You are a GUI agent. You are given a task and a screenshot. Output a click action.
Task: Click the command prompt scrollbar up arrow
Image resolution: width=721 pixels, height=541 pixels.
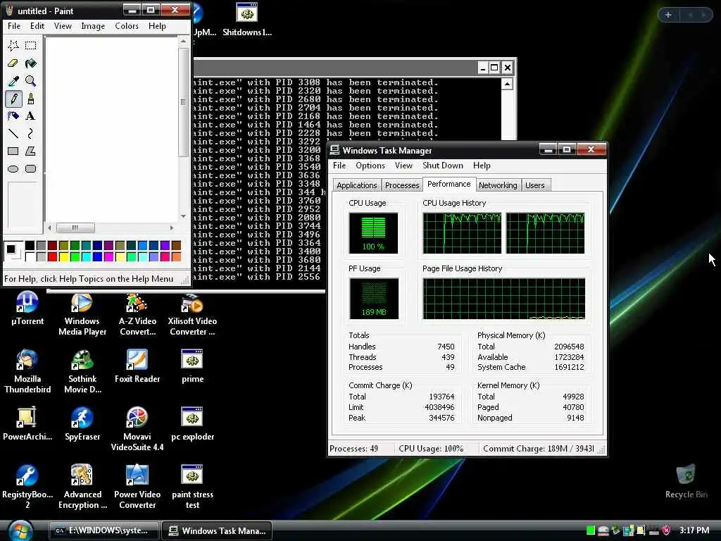[x=507, y=85]
